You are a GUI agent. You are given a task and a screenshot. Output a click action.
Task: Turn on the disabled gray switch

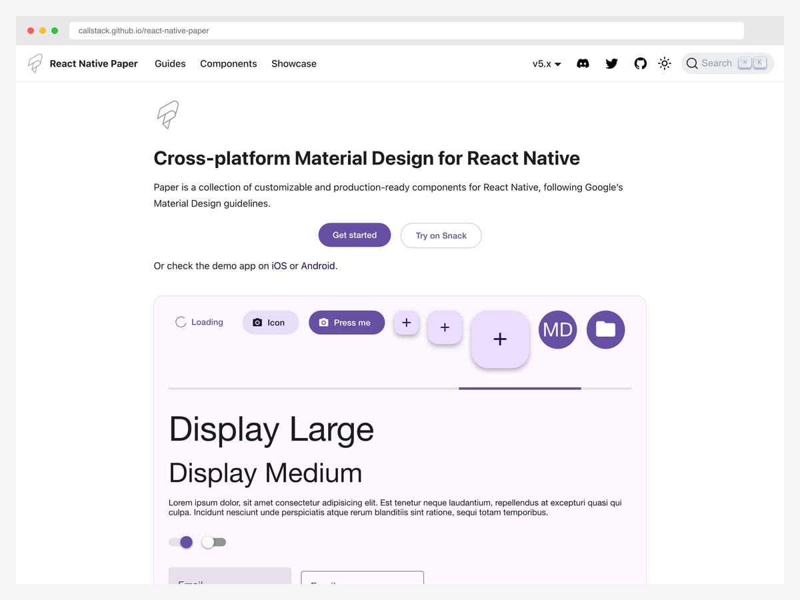[x=214, y=542]
